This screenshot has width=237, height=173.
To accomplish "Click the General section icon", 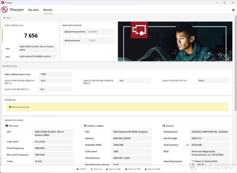I will (x=164, y=126).
